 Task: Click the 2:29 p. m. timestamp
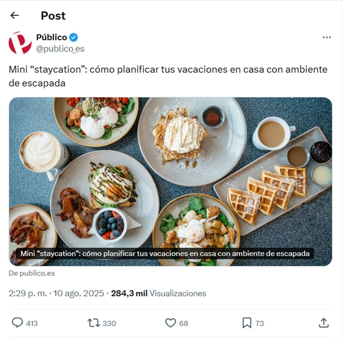pos(28,293)
